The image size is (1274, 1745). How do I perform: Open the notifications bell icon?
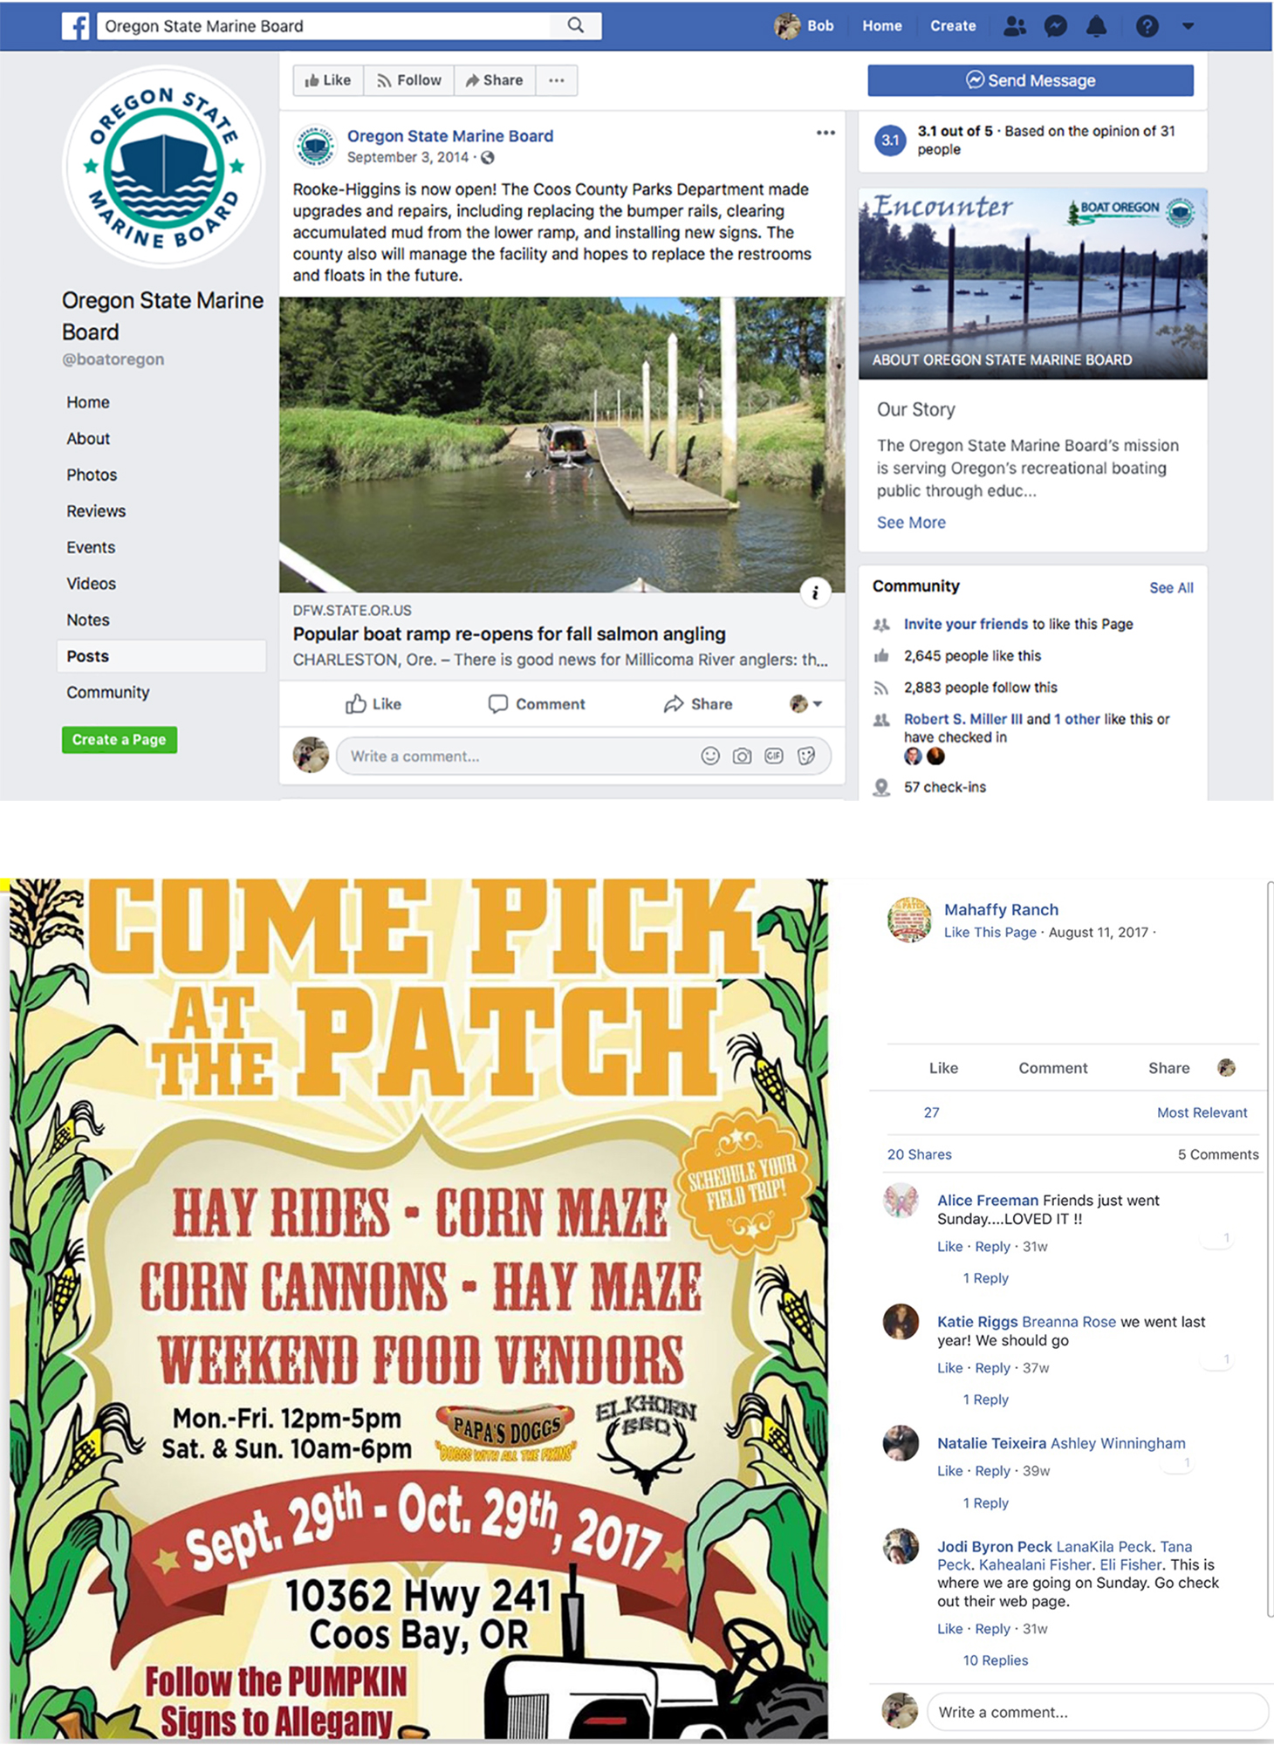[x=1097, y=26]
